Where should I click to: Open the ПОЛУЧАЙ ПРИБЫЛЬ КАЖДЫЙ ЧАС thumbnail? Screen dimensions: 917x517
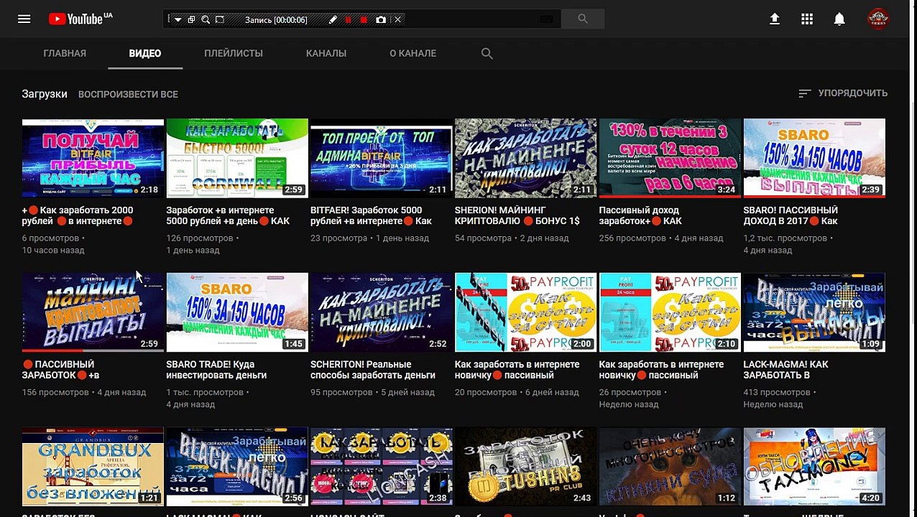[x=93, y=158]
